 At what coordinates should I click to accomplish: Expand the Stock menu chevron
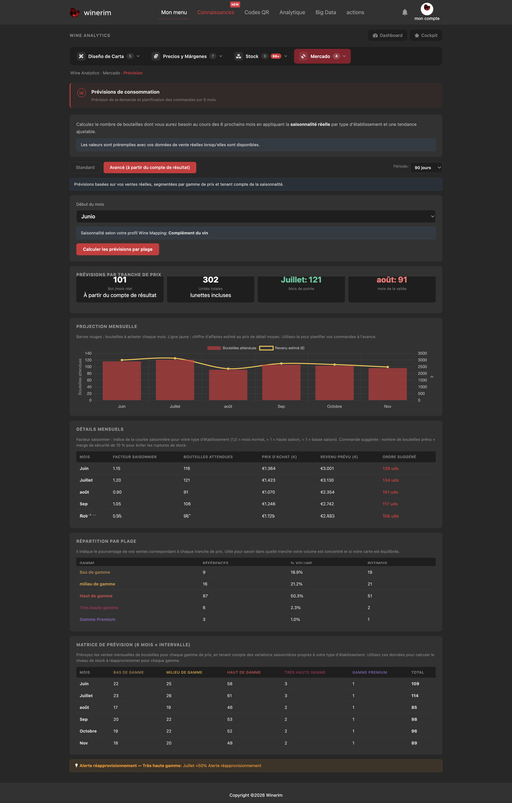click(286, 56)
